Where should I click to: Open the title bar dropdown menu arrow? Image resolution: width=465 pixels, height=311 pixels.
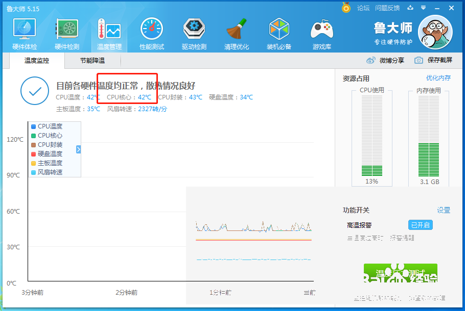click(423, 8)
